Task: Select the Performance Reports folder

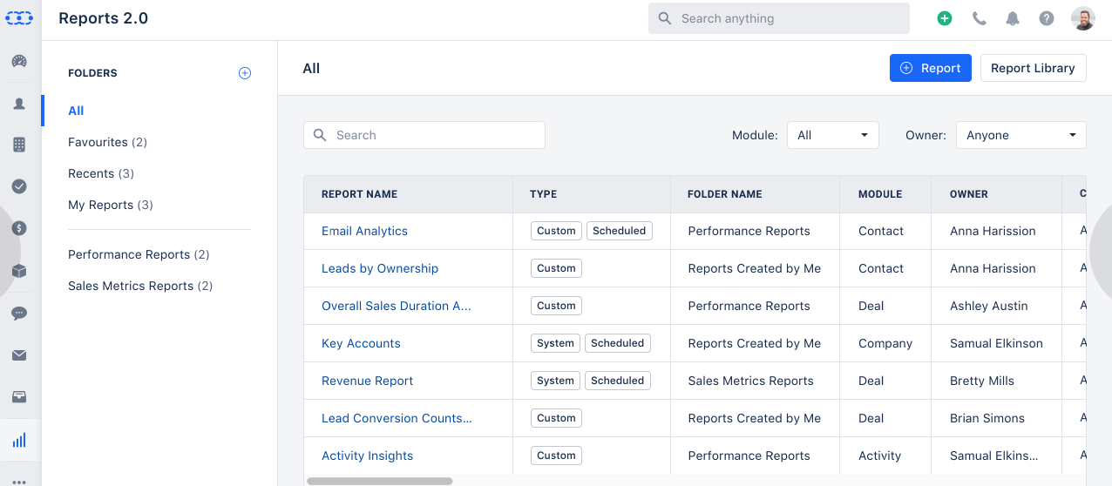Action: point(139,254)
